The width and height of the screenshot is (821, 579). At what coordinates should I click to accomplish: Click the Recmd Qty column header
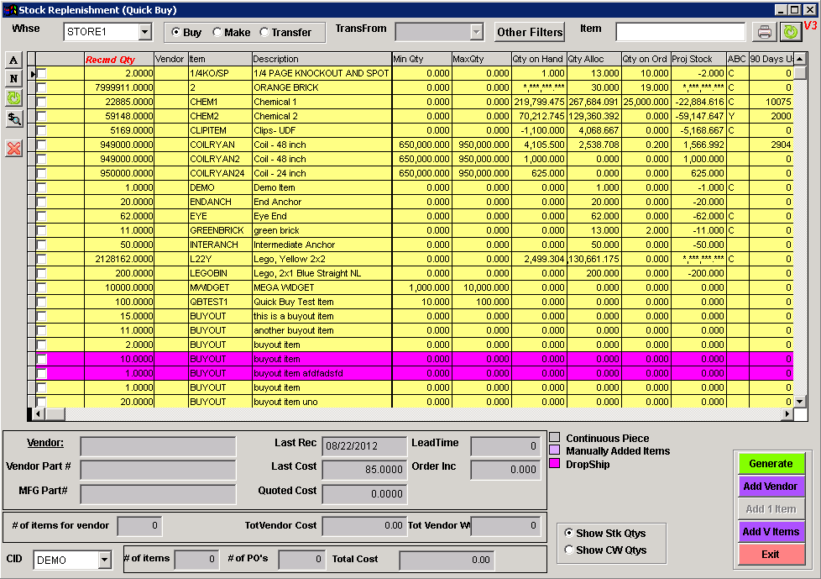109,60
